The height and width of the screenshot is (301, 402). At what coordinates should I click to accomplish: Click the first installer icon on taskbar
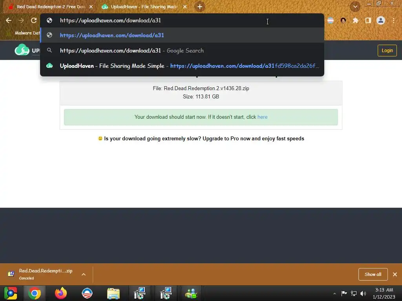(x=140, y=293)
